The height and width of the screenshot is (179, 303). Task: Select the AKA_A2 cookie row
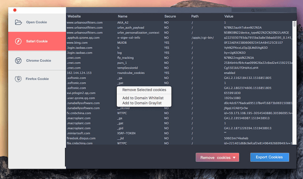pyautogui.click(x=180, y=23)
